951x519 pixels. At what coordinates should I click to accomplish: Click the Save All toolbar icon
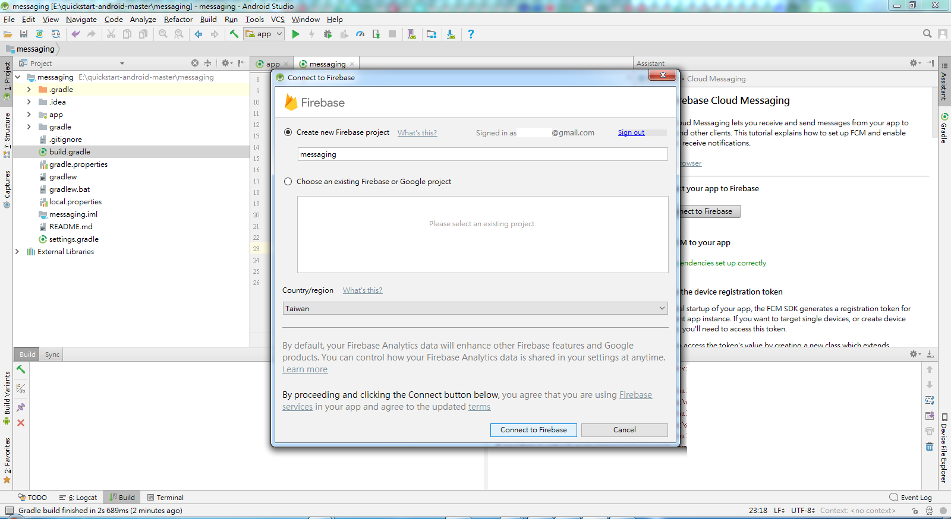click(24, 34)
